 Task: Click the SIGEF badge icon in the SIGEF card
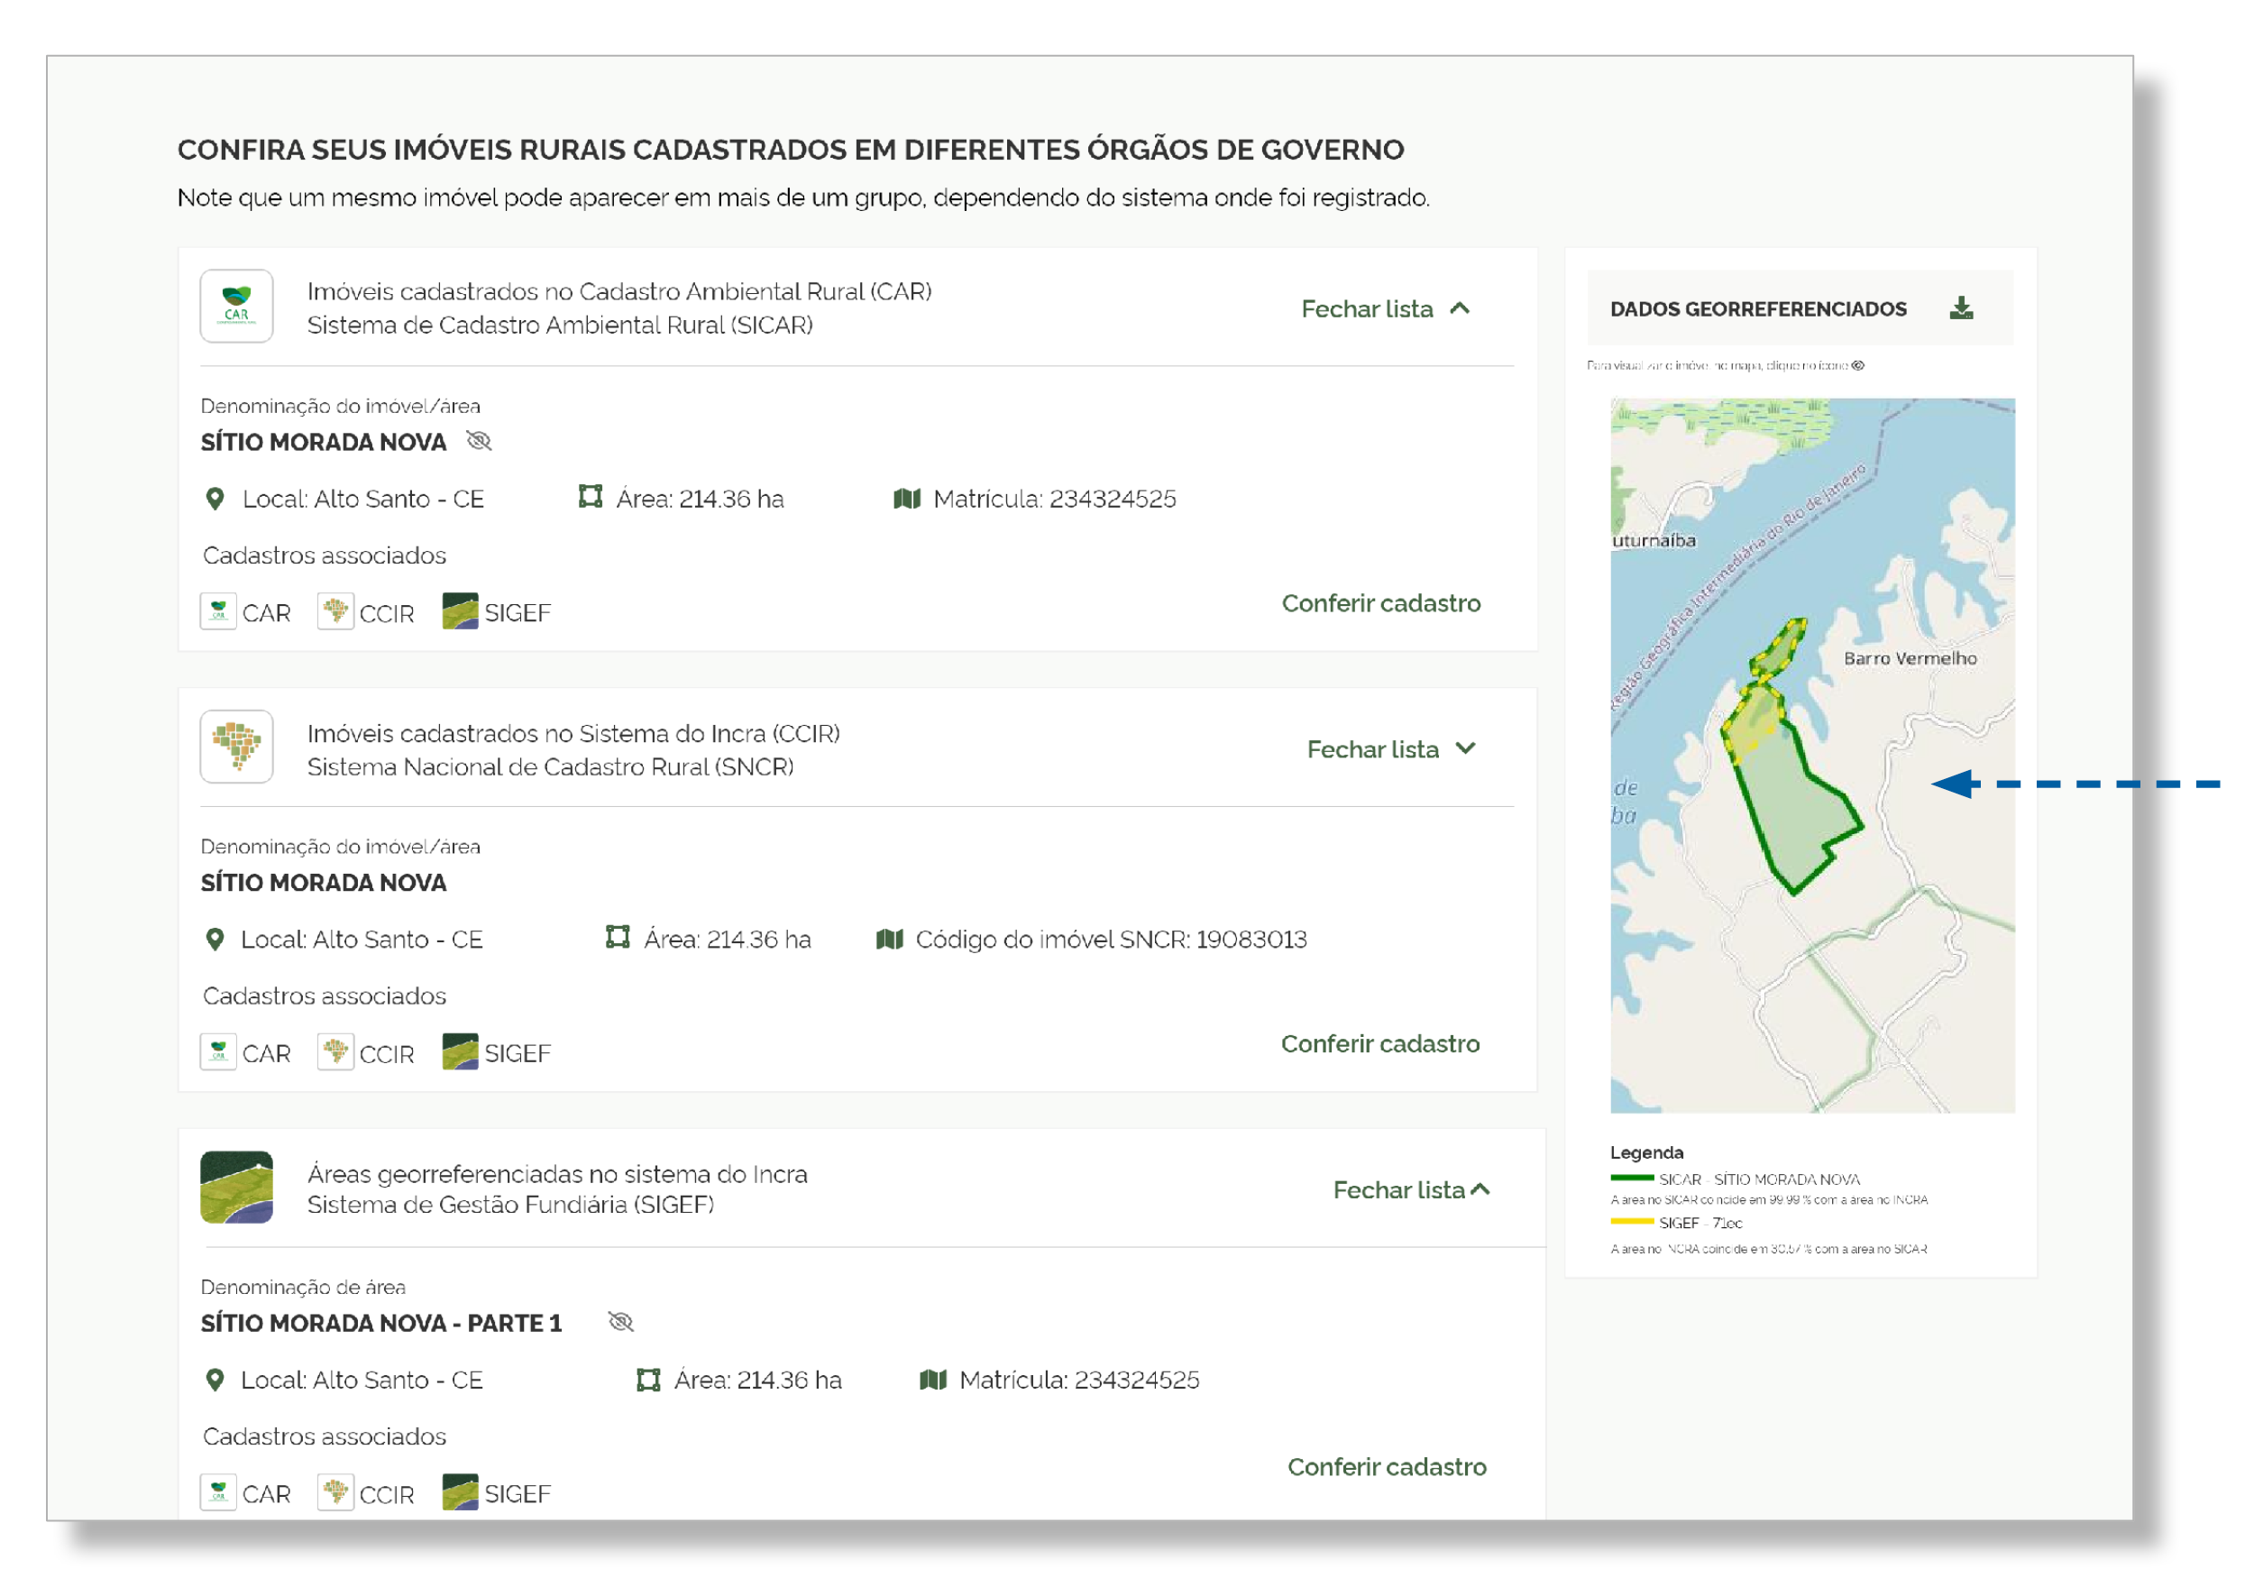point(461,1491)
